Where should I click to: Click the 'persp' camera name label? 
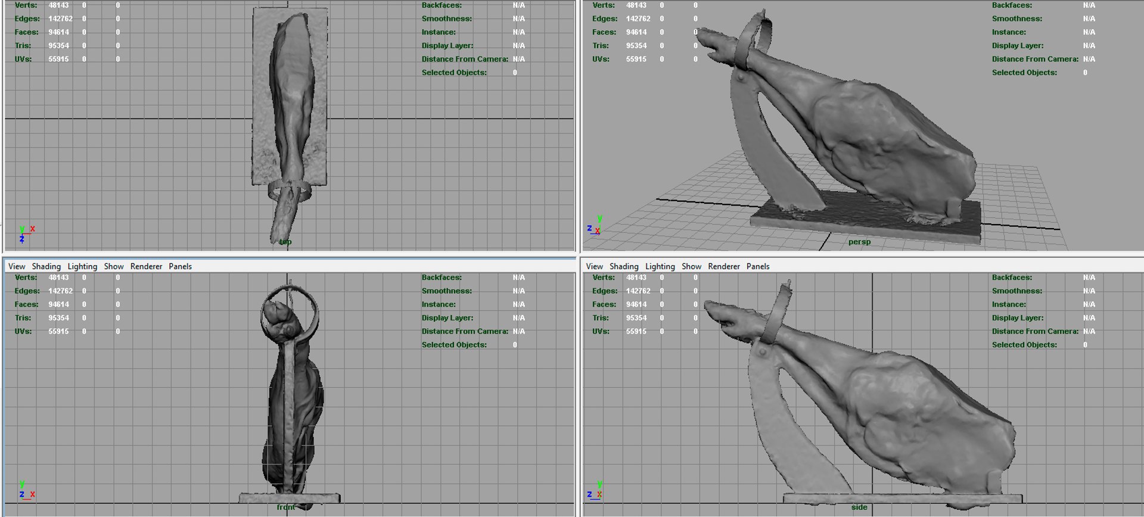click(x=860, y=242)
